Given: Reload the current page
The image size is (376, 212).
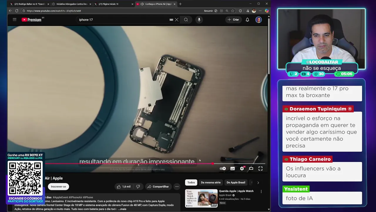Looking at the screenshot, I should pos(17,11).
